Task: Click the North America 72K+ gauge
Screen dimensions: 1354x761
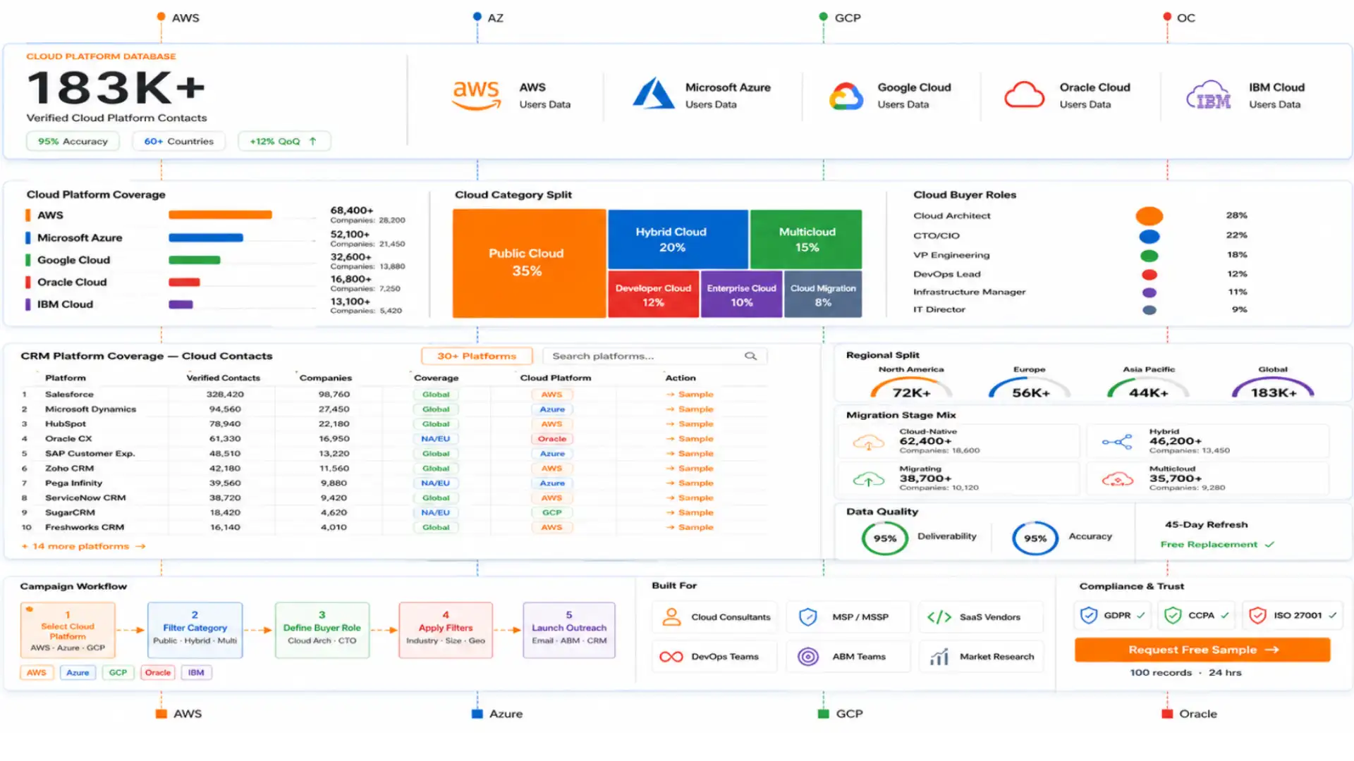Action: tap(911, 388)
